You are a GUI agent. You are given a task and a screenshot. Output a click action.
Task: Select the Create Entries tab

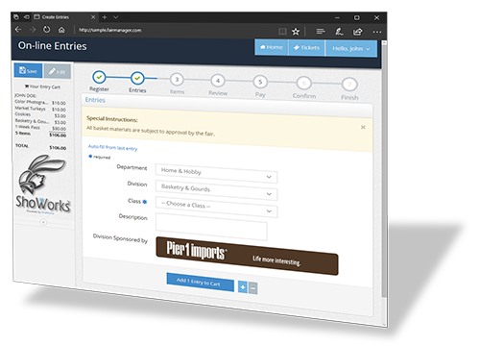64,17
